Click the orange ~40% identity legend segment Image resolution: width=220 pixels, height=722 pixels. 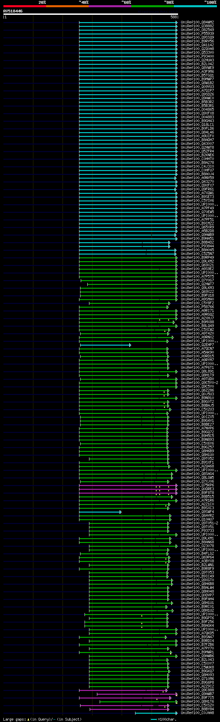[x=67, y=6]
